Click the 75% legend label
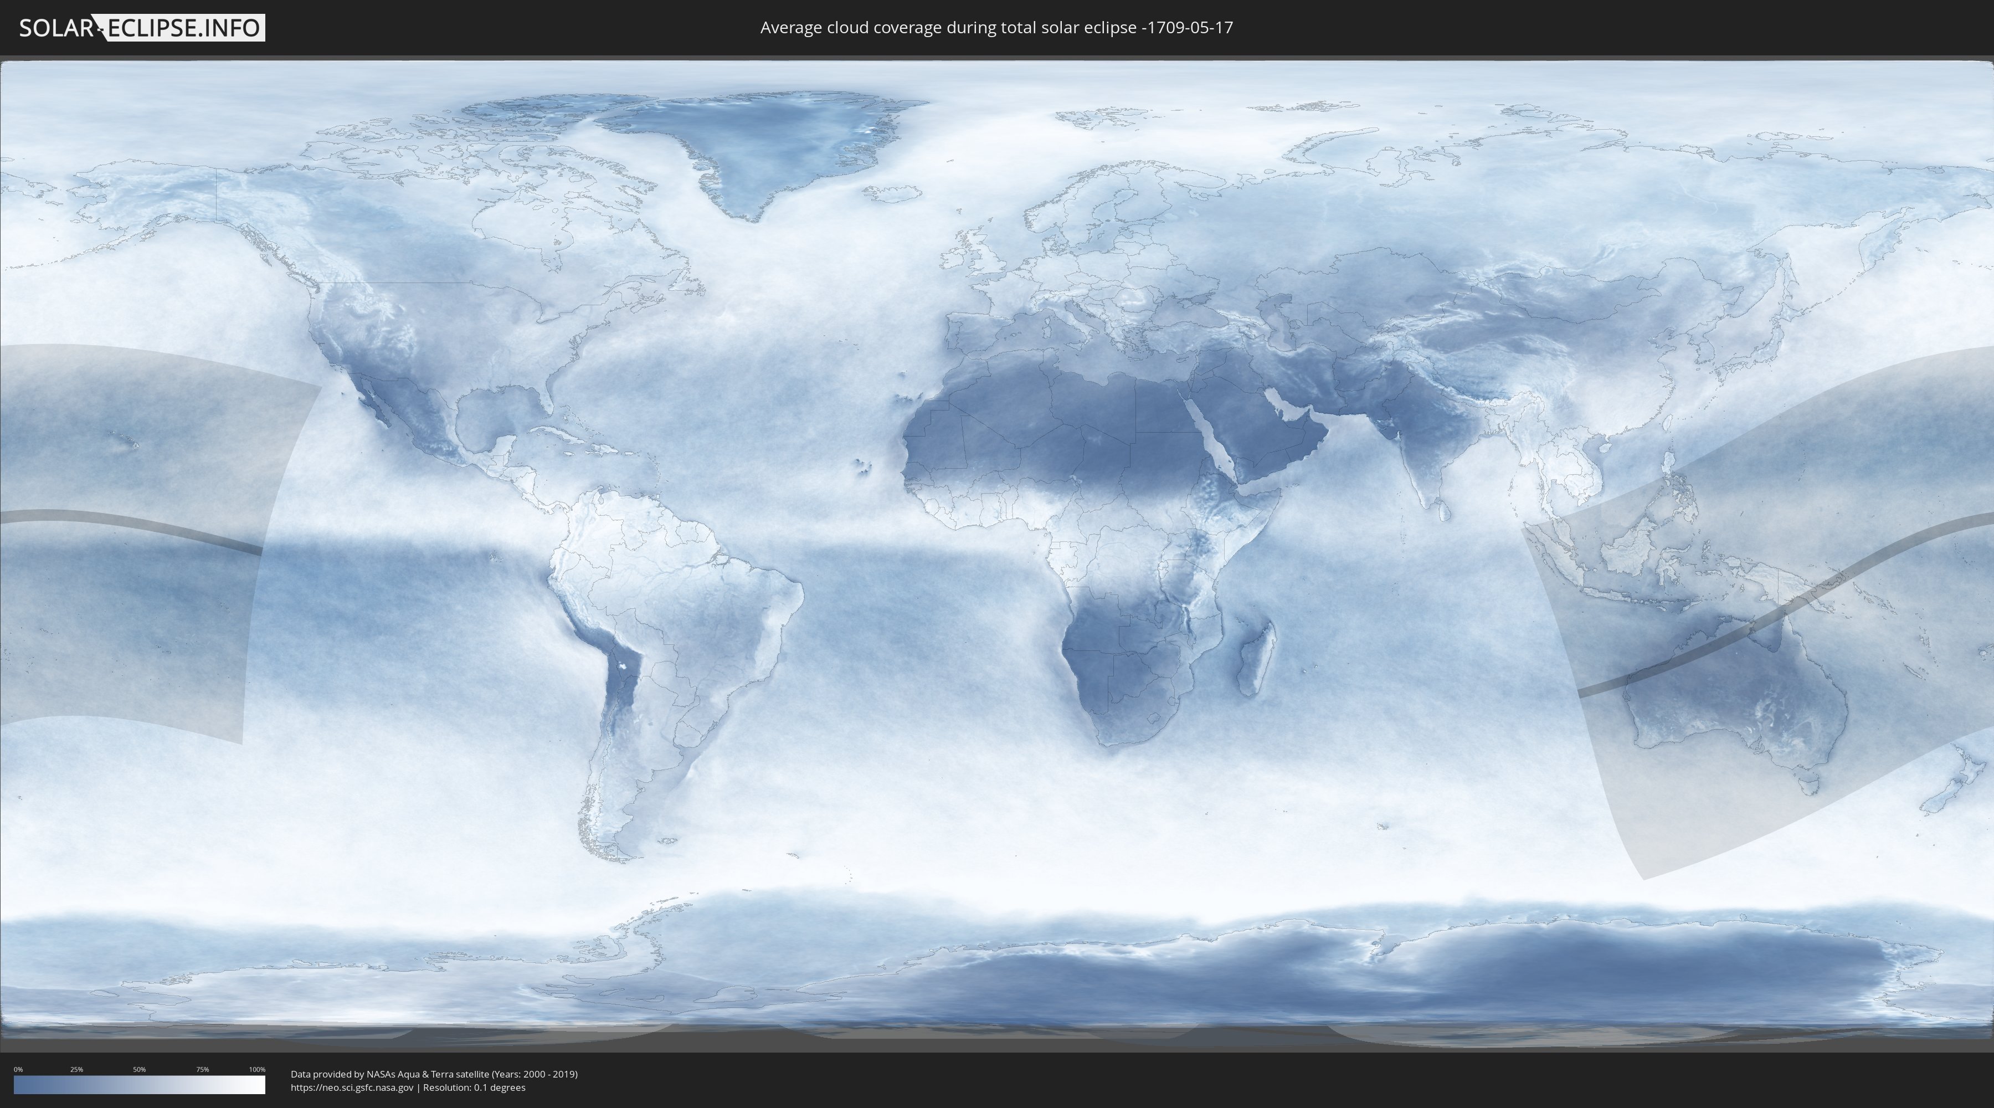The image size is (1994, 1108). point(202,1069)
